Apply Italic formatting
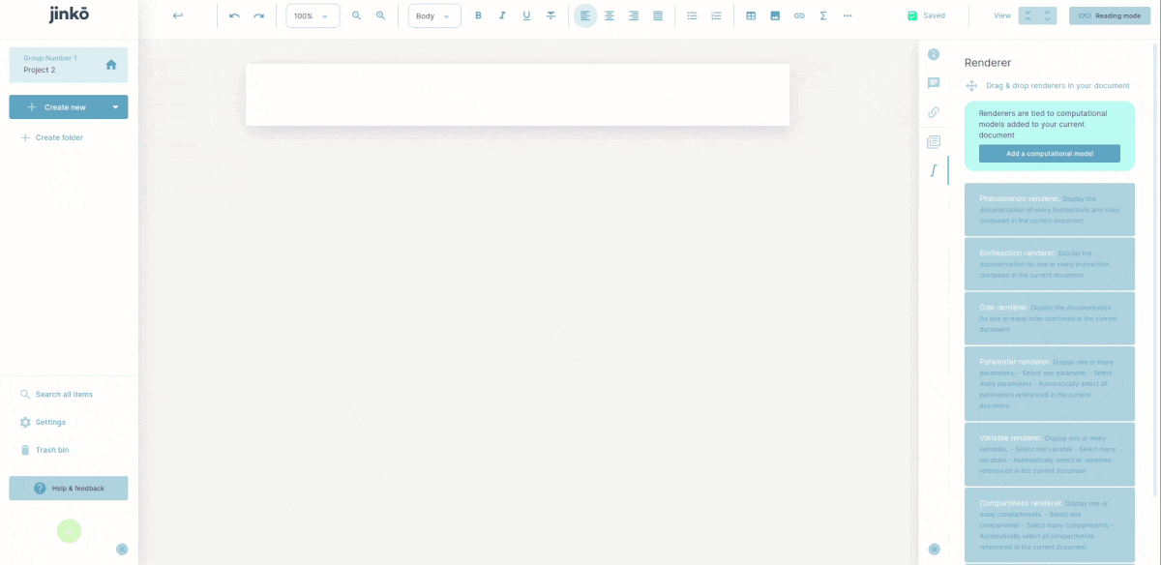 point(501,15)
